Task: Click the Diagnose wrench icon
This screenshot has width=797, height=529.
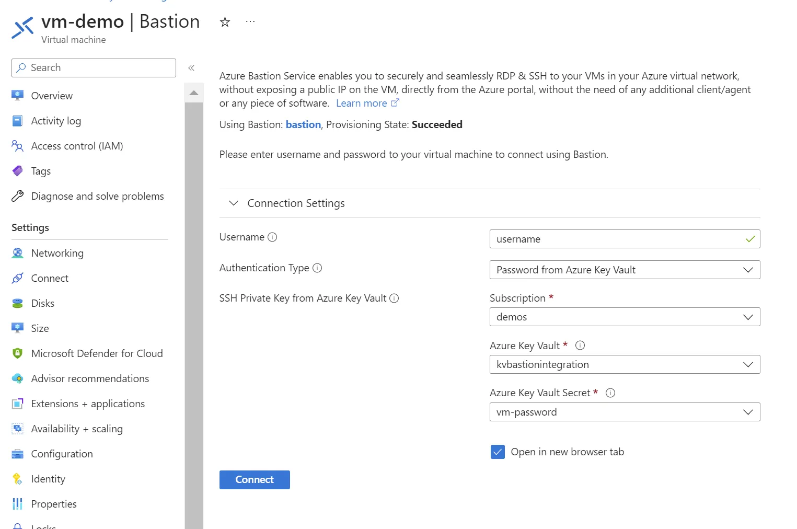Action: tap(18, 196)
